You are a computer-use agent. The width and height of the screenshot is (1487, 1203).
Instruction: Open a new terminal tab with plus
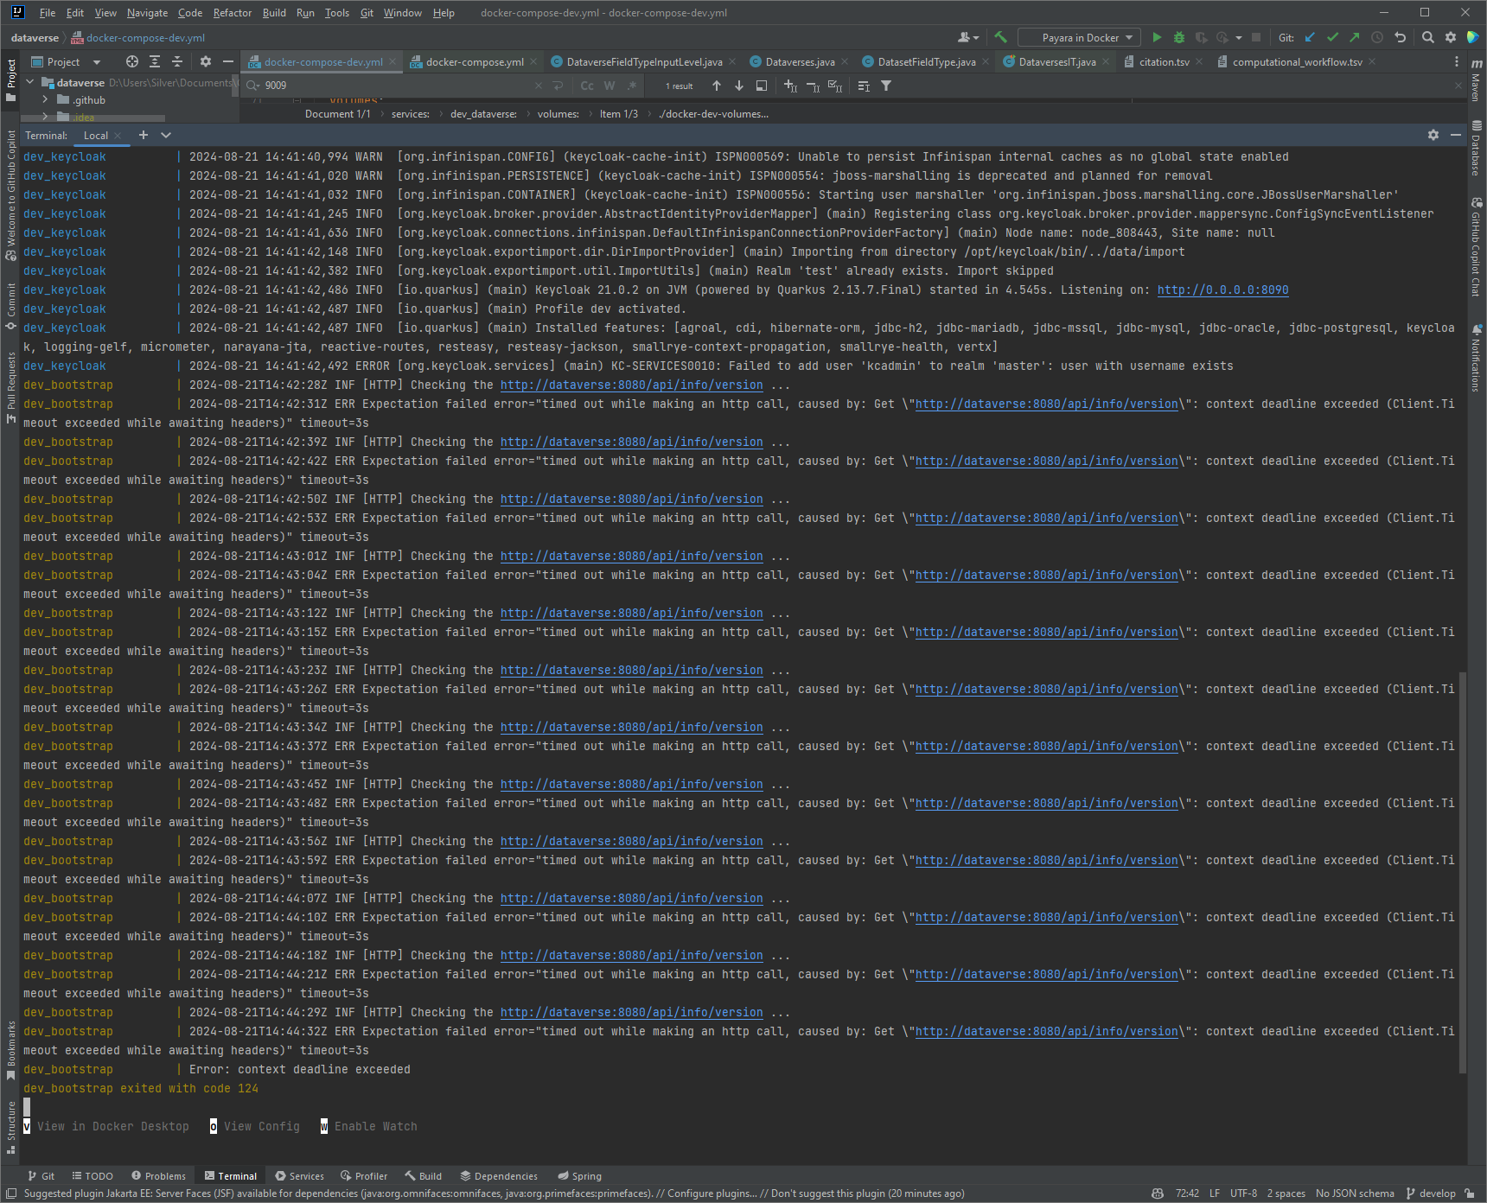pos(144,135)
